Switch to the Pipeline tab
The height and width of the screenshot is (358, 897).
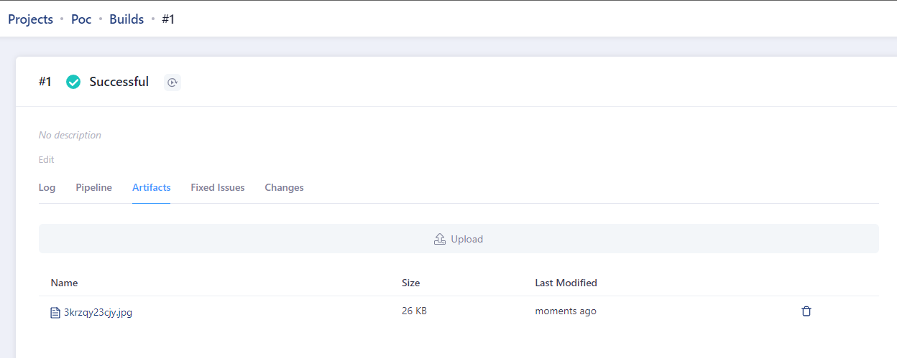pyautogui.click(x=93, y=187)
